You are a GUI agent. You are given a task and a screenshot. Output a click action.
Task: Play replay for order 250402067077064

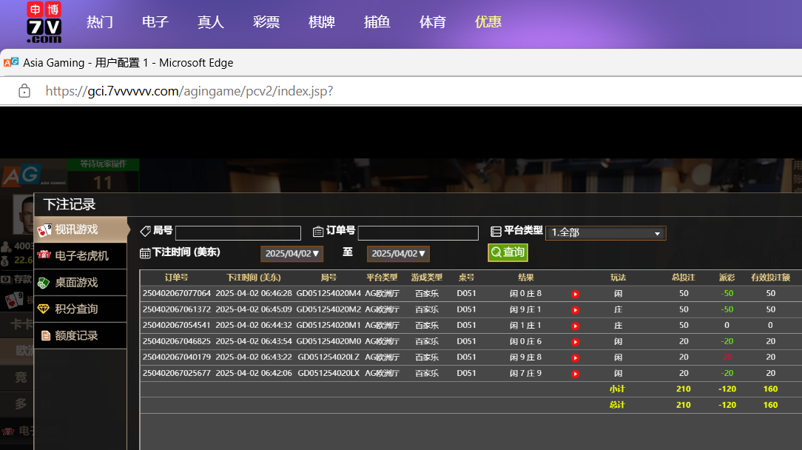coord(575,294)
